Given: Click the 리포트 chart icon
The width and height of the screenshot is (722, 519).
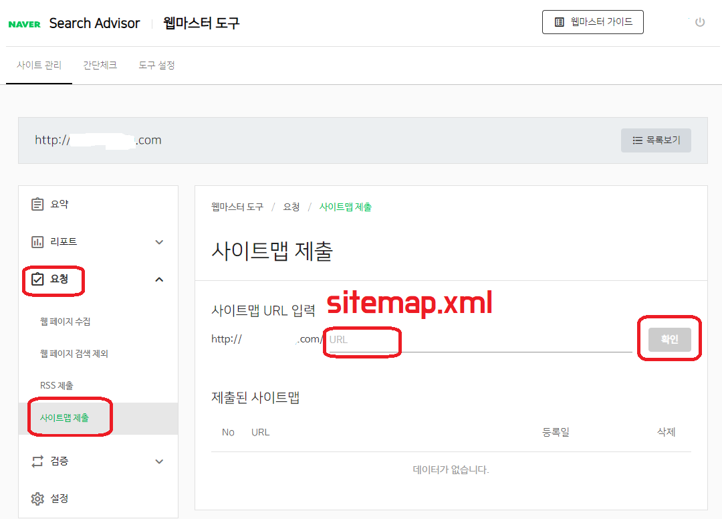Looking at the screenshot, I should (x=37, y=241).
